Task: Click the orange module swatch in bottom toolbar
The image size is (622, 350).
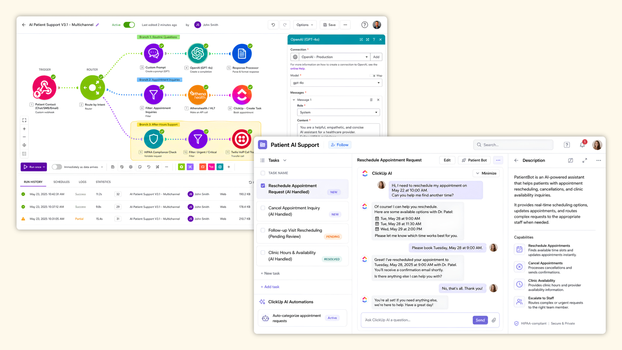Action: pyautogui.click(x=203, y=167)
